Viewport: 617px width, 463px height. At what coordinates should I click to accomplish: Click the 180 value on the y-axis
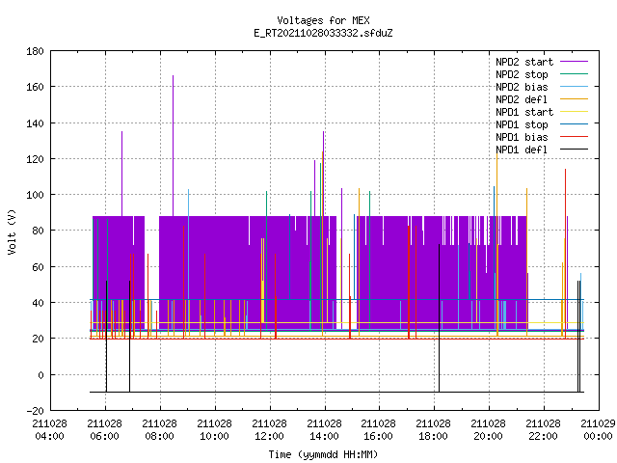point(35,51)
